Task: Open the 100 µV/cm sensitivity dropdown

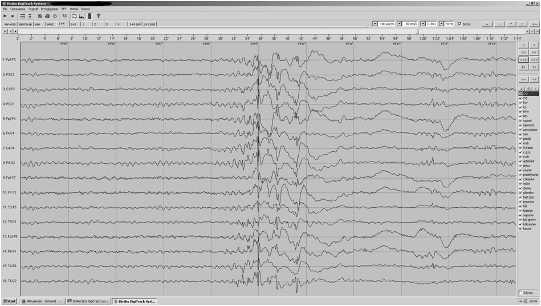Action: pos(375,24)
